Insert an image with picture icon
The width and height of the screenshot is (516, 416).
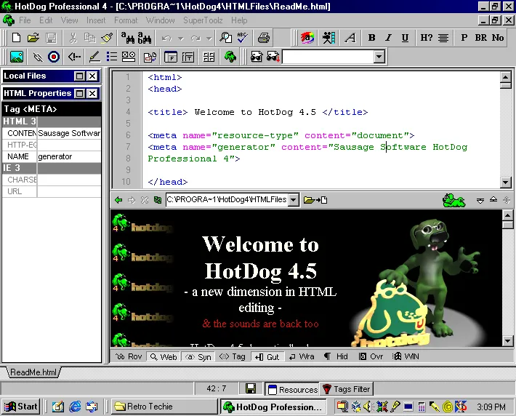click(17, 57)
